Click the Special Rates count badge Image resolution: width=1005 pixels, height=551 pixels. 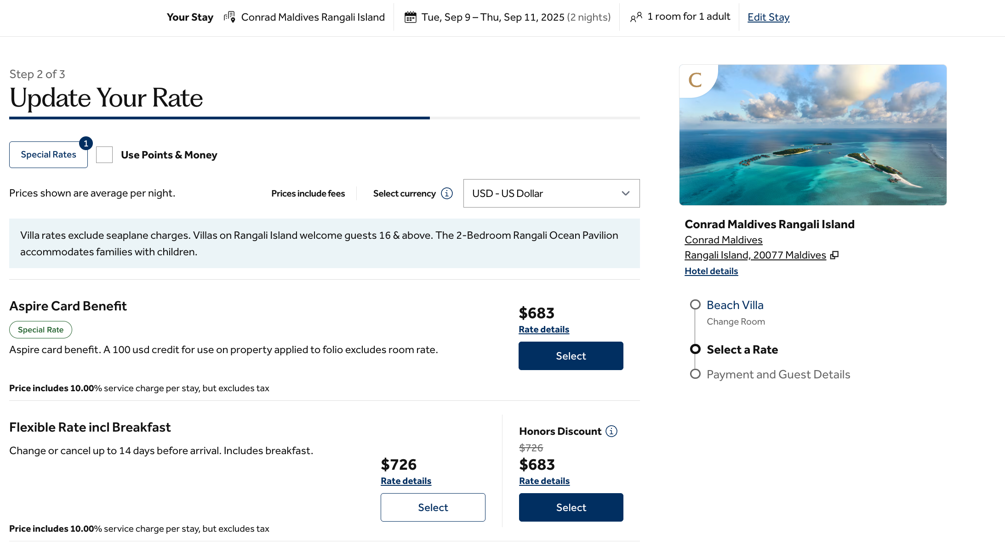86,143
